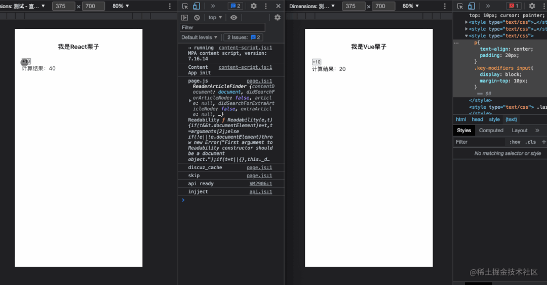Open VM2906:1 link beside api ready

[x=261, y=184]
